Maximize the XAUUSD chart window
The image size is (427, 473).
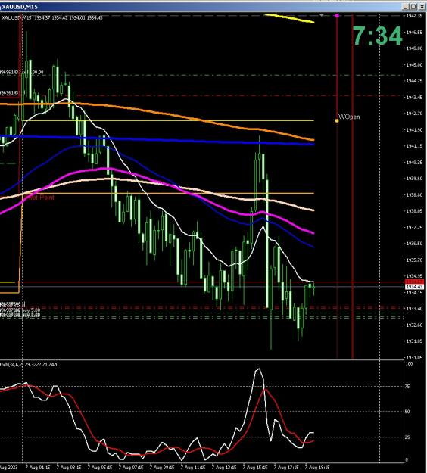tap(413, 7)
